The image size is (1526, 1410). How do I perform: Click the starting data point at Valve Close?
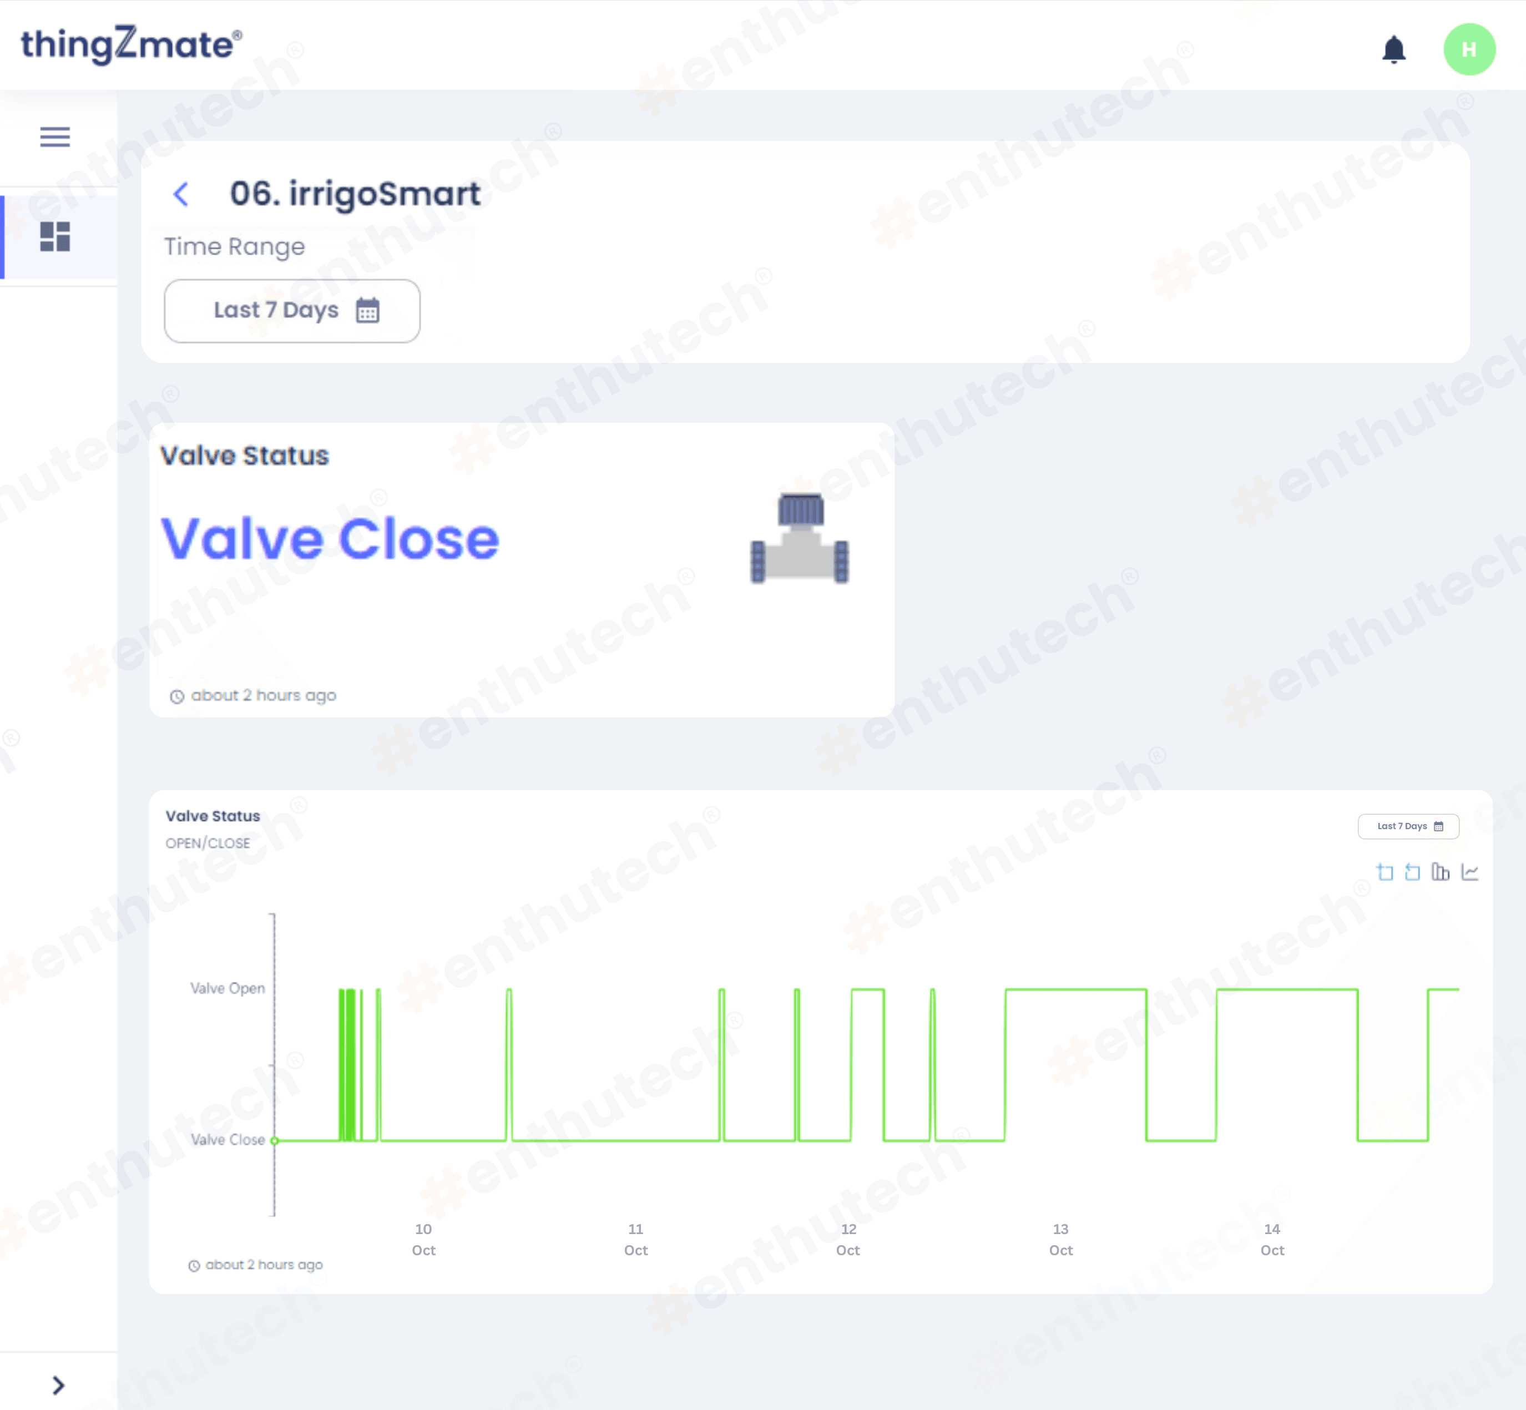pyautogui.click(x=275, y=1141)
